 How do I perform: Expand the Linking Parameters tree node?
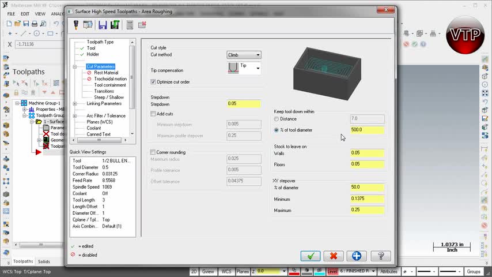75,103
